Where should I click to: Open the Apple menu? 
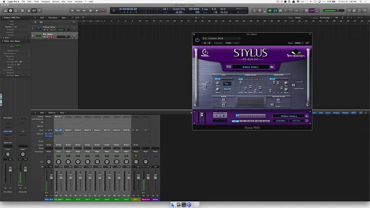coord(4,2)
